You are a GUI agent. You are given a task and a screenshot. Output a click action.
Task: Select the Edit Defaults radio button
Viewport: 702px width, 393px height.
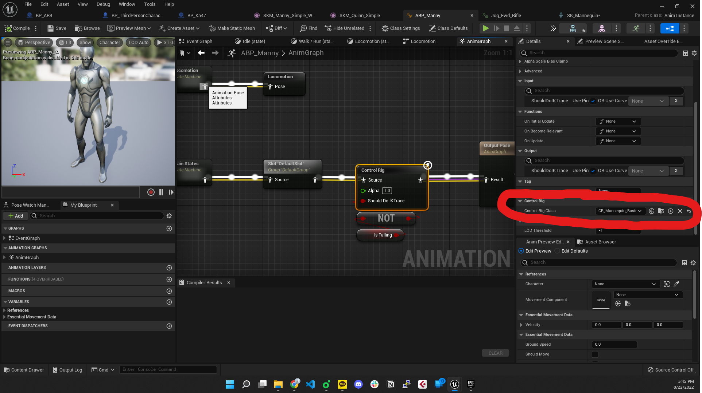pos(557,251)
